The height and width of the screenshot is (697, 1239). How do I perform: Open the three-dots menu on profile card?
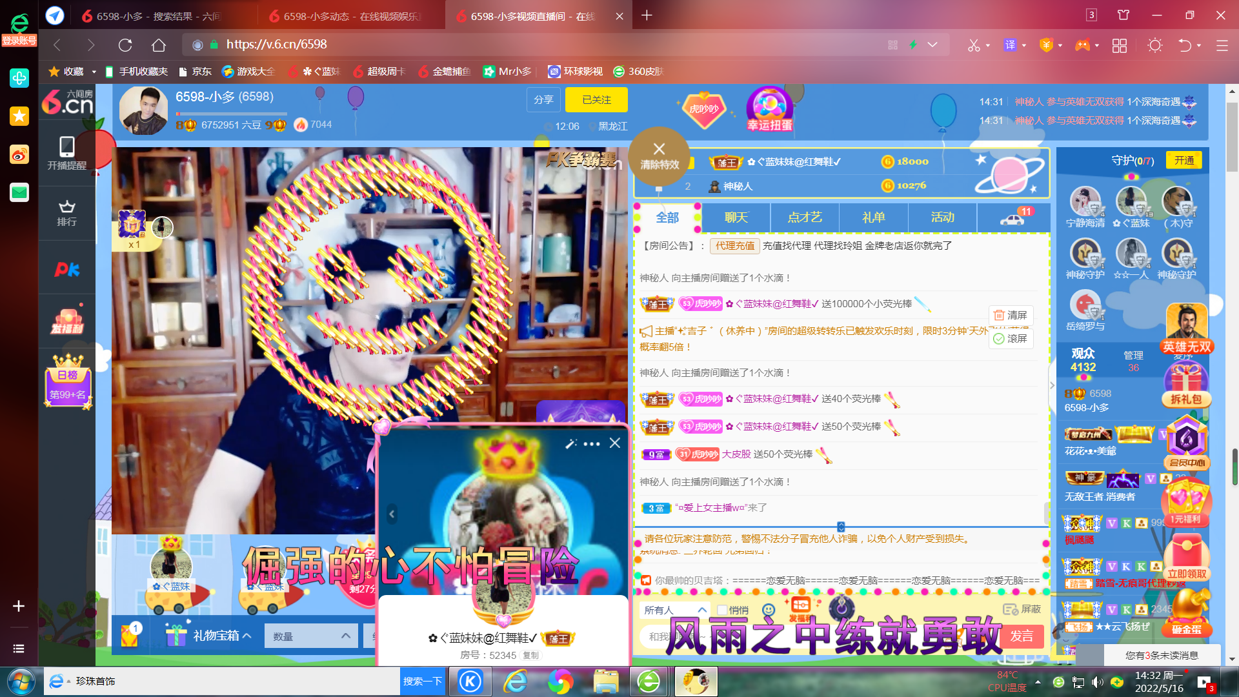pyautogui.click(x=592, y=444)
